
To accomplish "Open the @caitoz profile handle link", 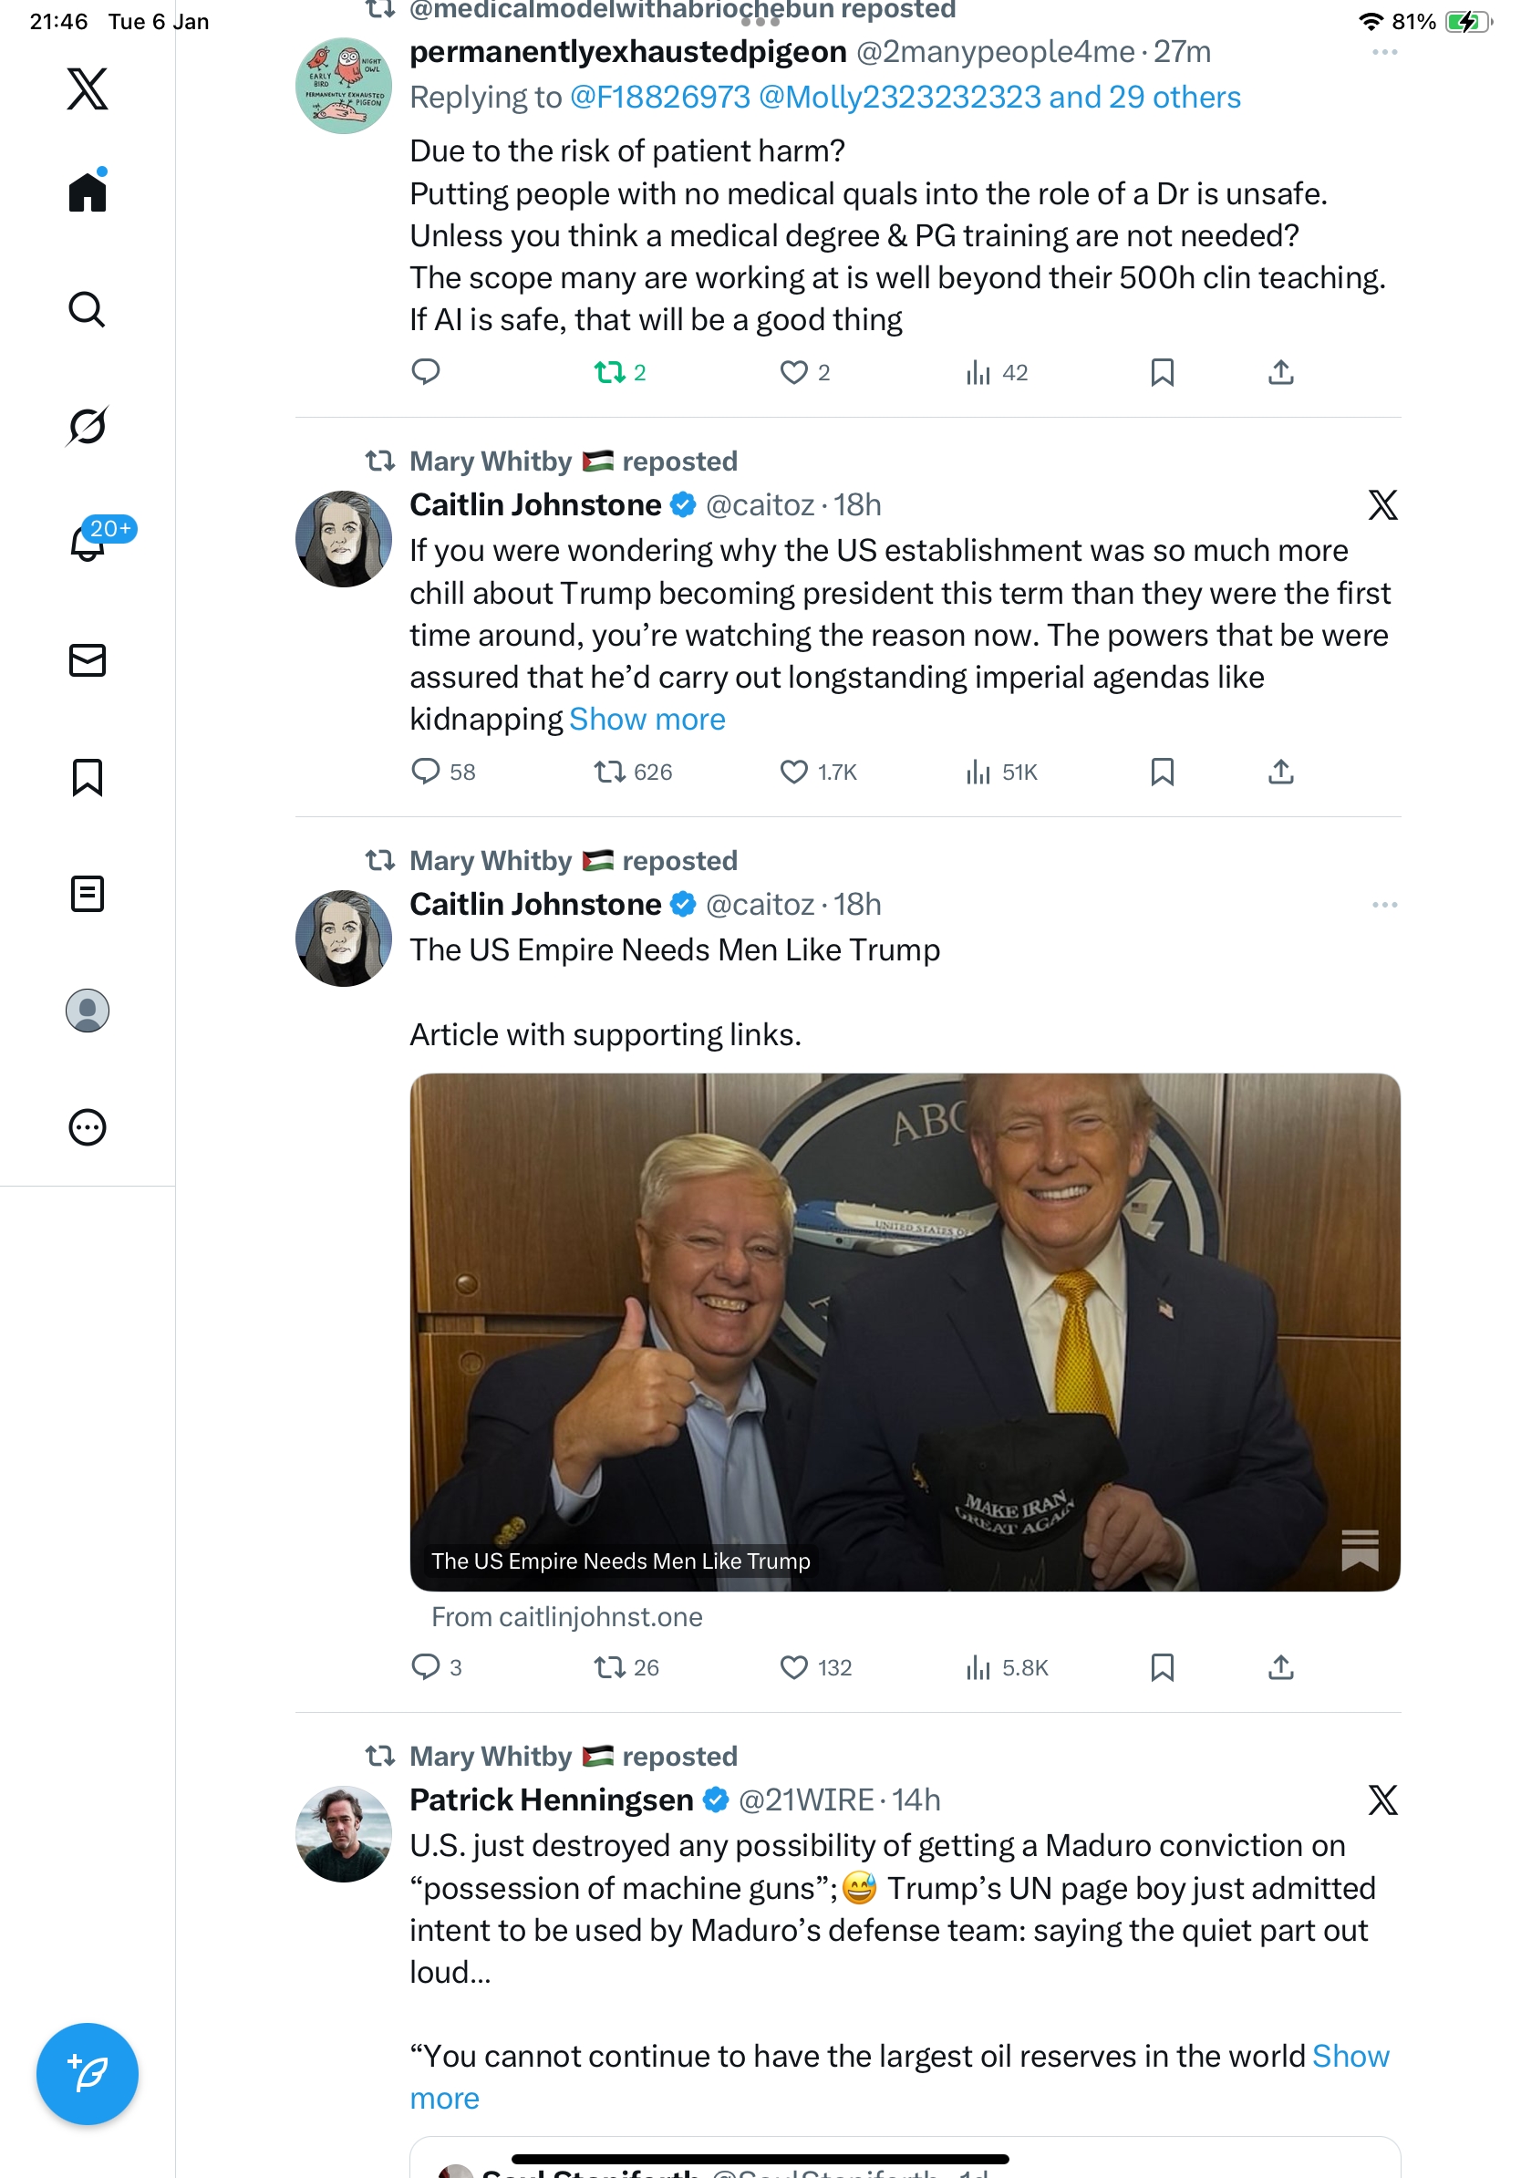I will (760, 505).
